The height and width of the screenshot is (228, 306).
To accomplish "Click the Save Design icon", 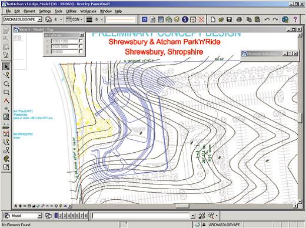I will point(229,19).
